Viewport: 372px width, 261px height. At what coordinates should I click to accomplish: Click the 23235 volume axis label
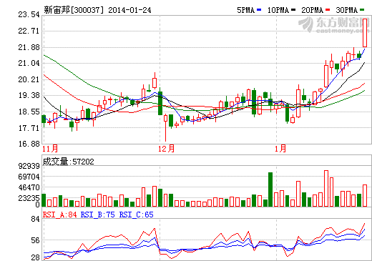29,198
